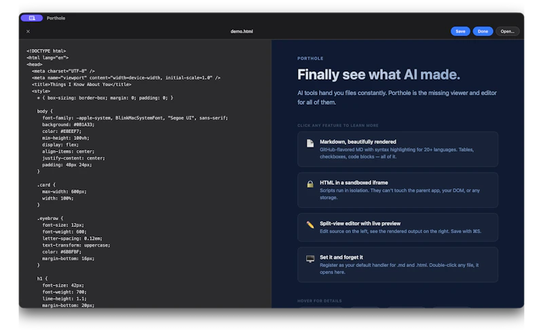Click the line-height: 1.1 code line
This screenshot has width=543, height=333.
[x=64, y=298]
